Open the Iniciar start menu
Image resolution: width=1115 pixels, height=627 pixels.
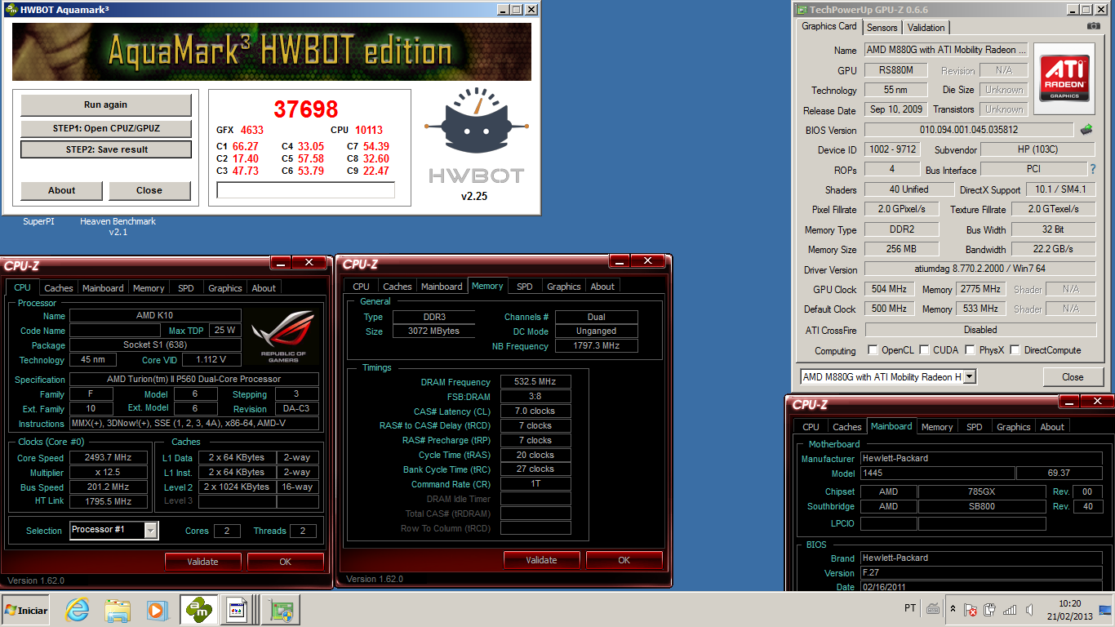tap(25, 610)
